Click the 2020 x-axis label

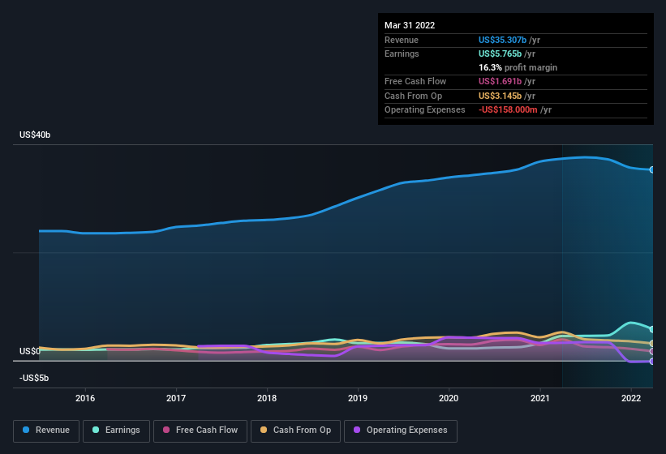(x=449, y=398)
